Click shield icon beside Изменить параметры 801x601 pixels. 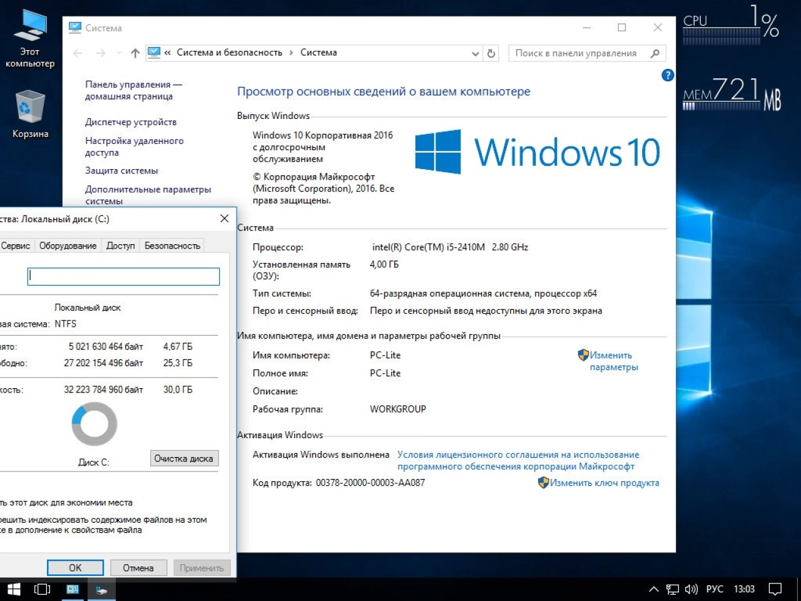[583, 355]
